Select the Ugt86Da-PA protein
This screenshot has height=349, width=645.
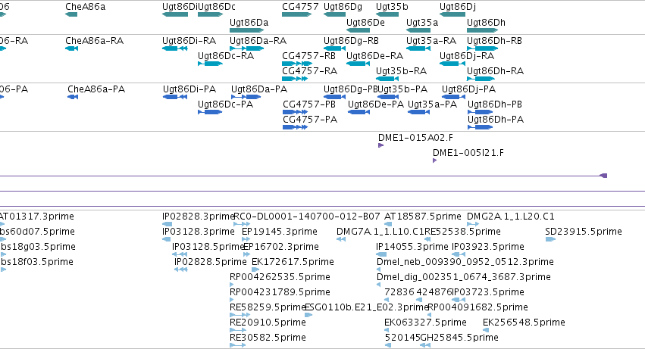coord(246,97)
